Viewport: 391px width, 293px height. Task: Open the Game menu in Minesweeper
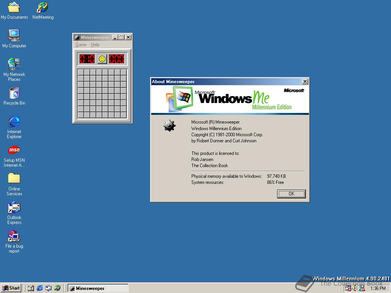coord(81,45)
